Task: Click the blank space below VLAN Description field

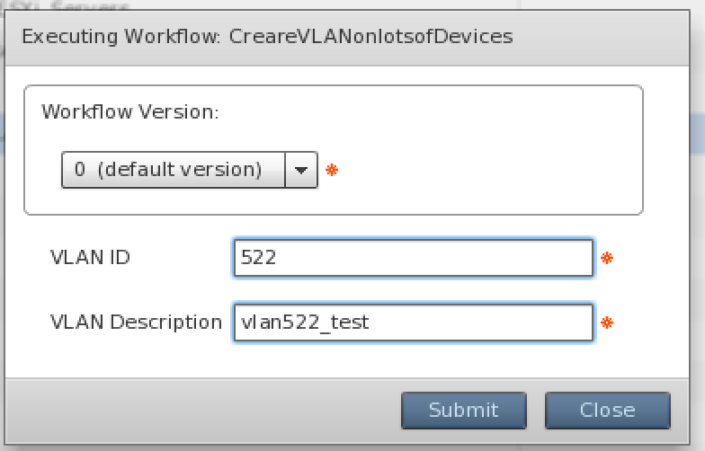Action: (x=346, y=359)
